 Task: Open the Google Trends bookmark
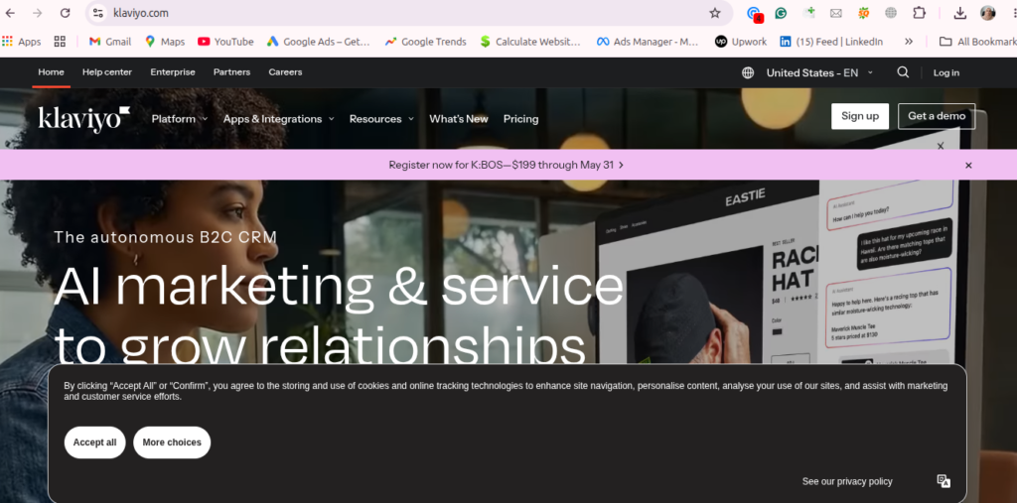pyautogui.click(x=425, y=42)
